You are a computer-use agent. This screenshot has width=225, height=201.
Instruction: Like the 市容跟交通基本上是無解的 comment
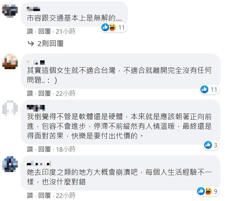[x=30, y=31]
